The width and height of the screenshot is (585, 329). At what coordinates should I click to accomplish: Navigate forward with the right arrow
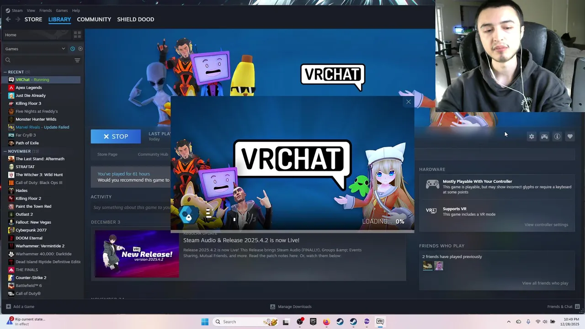(17, 19)
